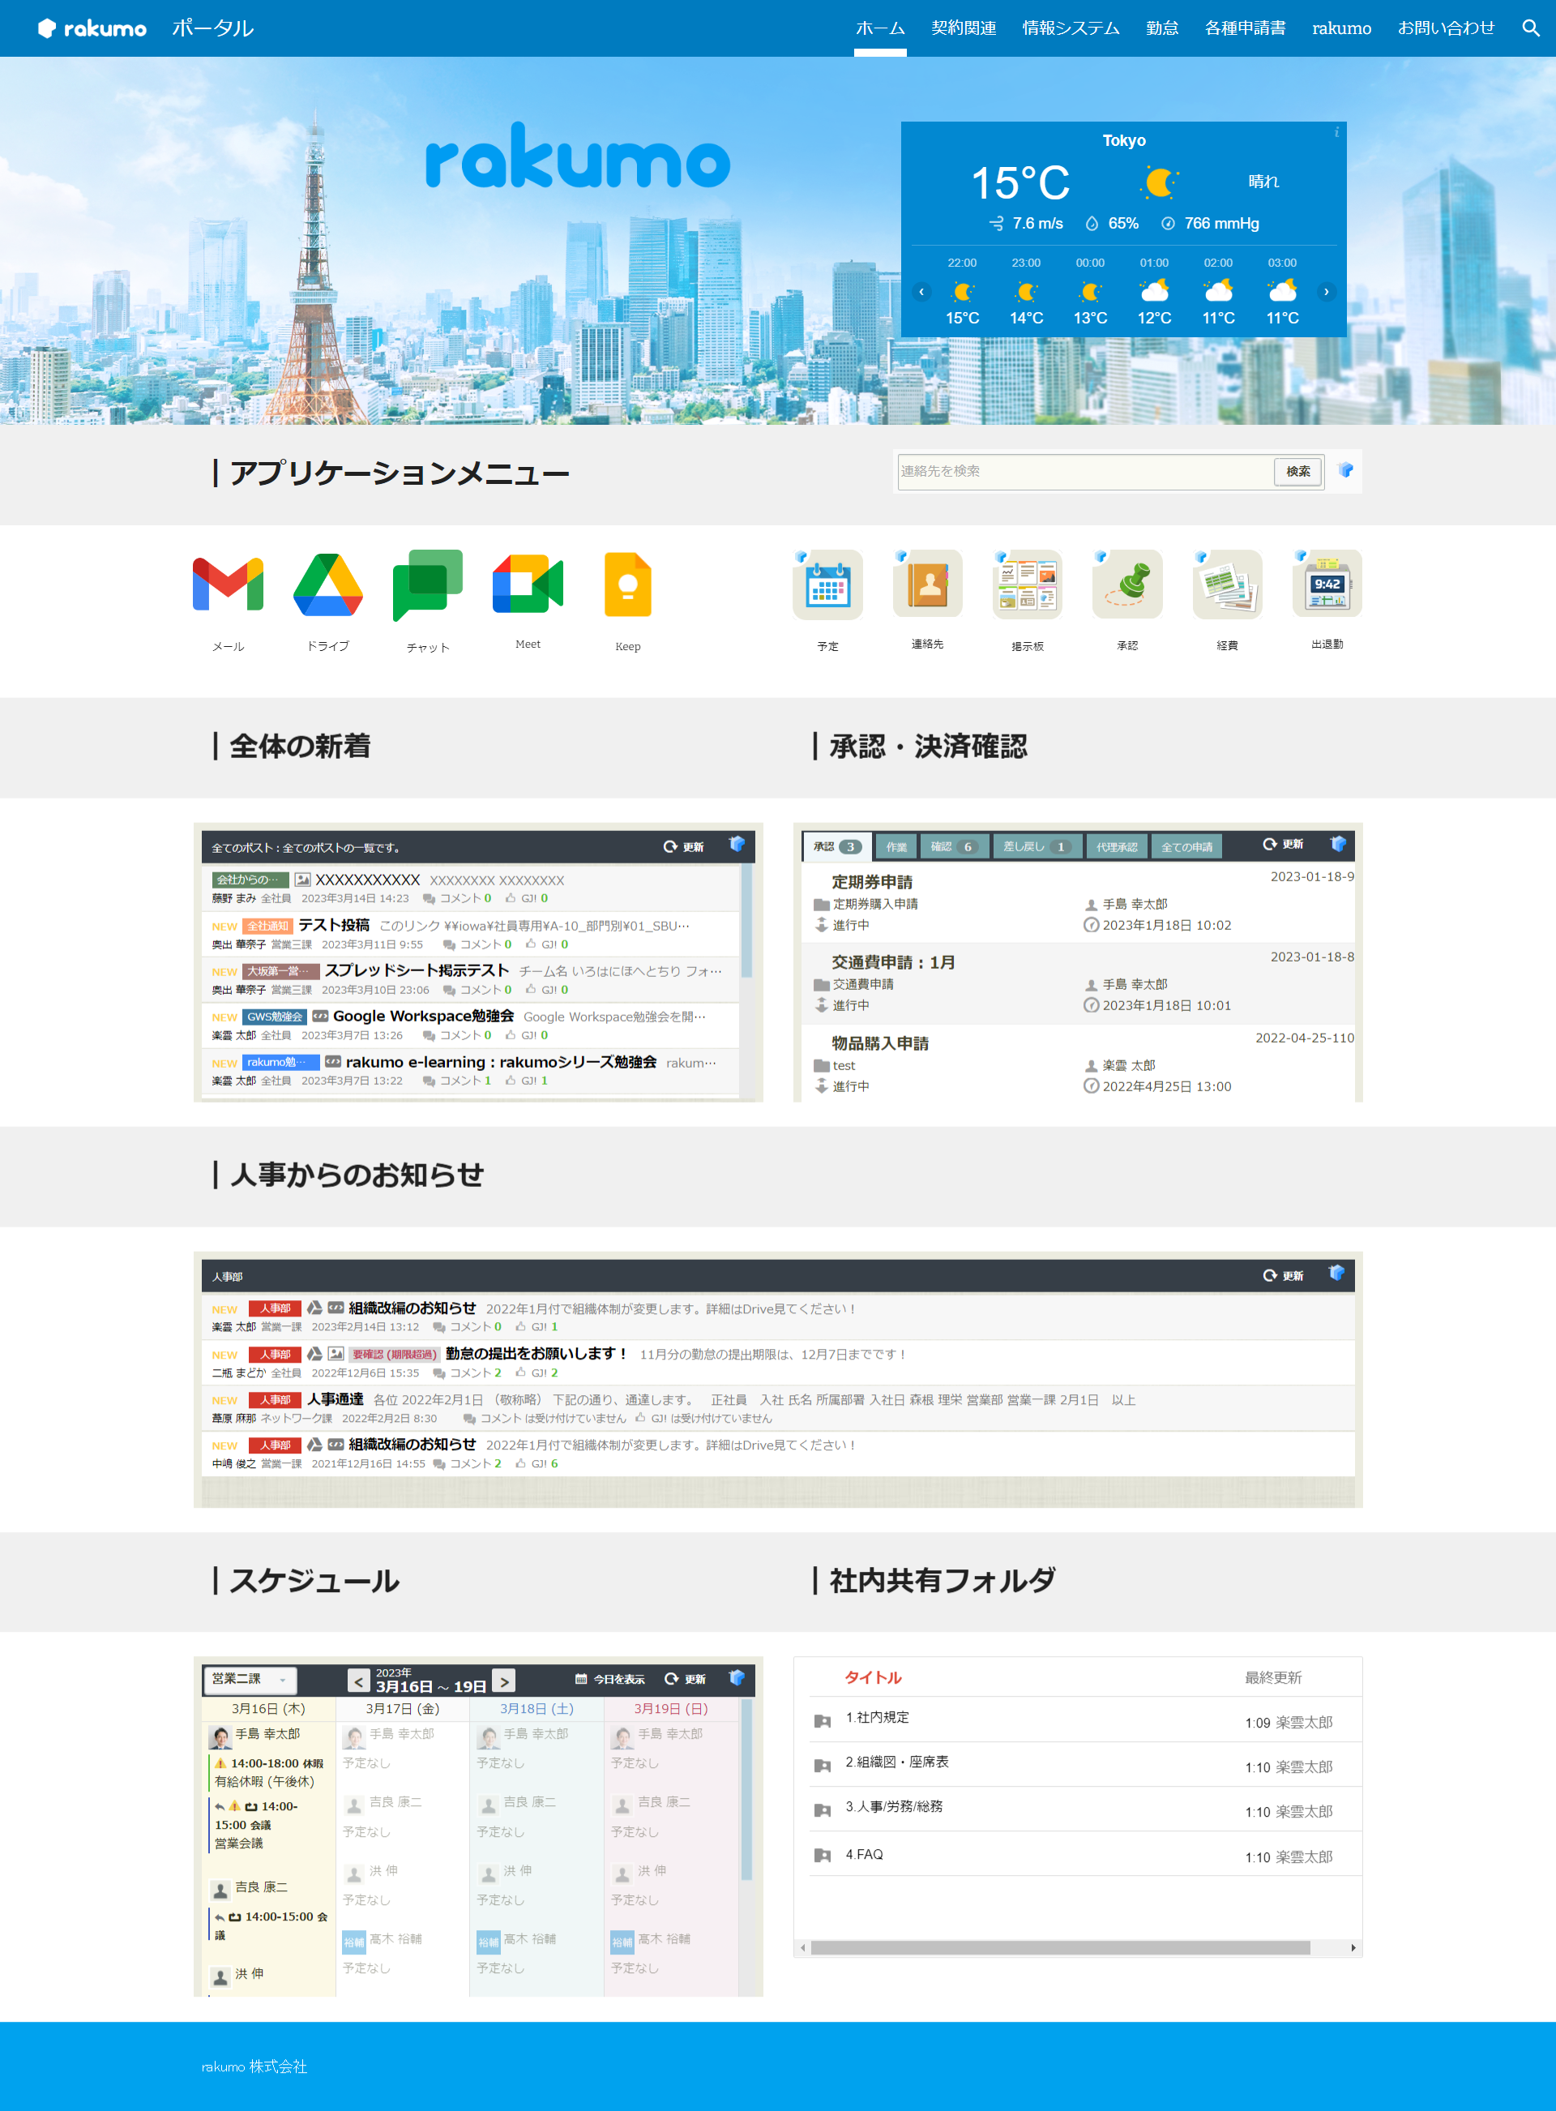The height and width of the screenshot is (2111, 1556).
Task: Click the 3月17日 (金) date header
Action: [x=402, y=1709]
